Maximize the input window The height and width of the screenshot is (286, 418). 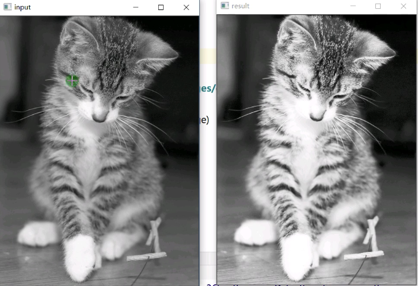(x=161, y=7)
